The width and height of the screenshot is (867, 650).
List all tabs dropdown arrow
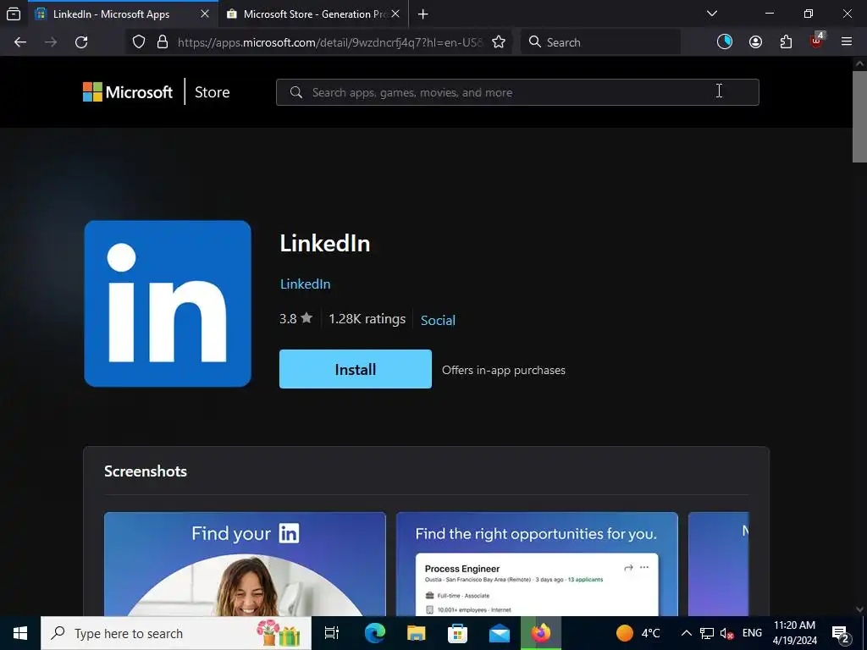pos(712,14)
